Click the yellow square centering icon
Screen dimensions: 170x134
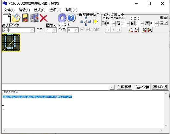pyautogui.click(x=95, y=21)
